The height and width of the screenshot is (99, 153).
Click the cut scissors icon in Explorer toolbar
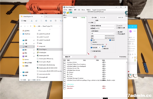click(32, 21)
